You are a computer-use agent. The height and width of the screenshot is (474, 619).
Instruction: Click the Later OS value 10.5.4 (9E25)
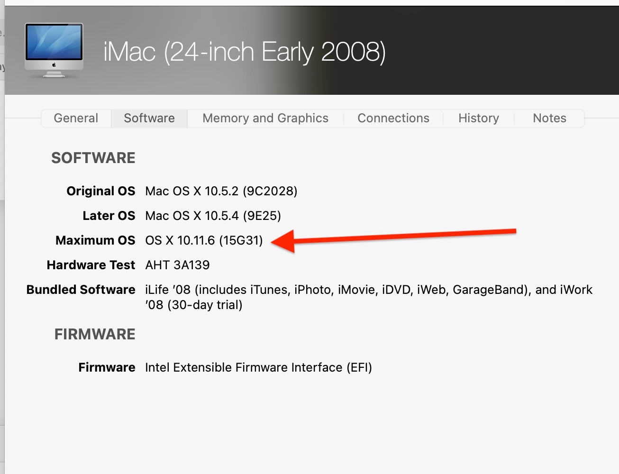click(x=213, y=216)
